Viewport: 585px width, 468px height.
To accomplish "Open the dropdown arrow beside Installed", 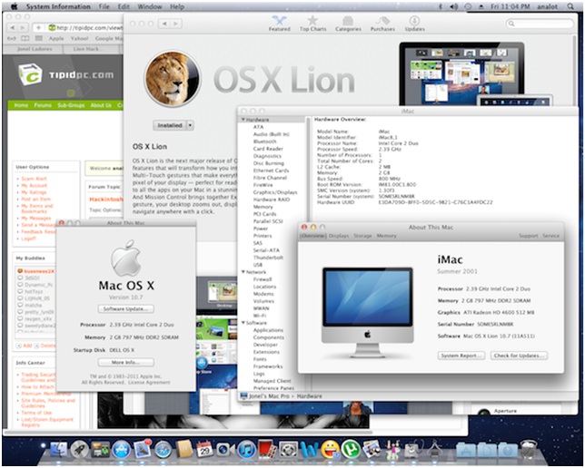I will coord(190,125).
